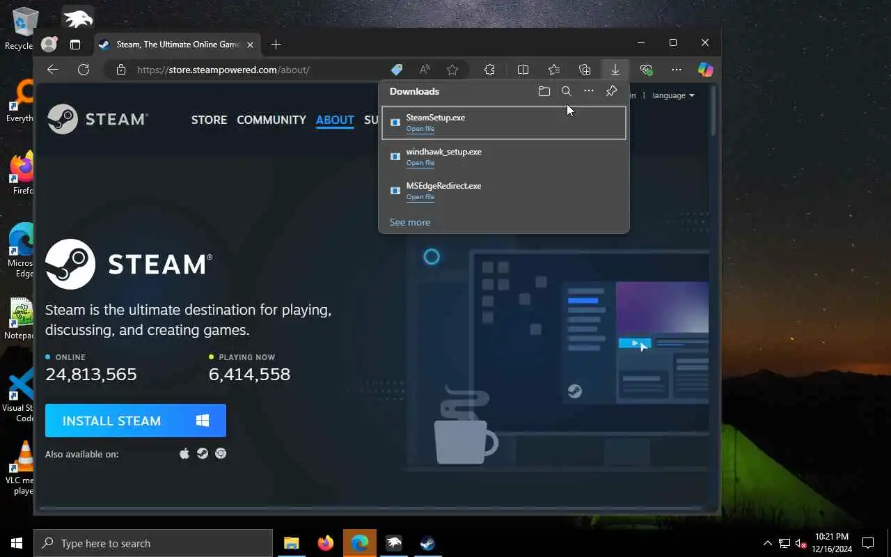This screenshot has width=891, height=557.
Task: Launch Copilot from the toolbar
Action: click(706, 70)
